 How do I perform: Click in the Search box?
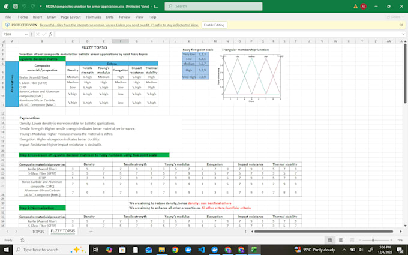(214, 6)
